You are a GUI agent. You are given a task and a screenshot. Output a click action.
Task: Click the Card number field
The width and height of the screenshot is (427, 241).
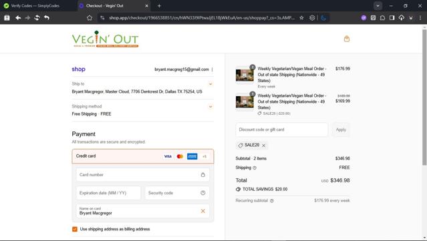[x=143, y=175]
